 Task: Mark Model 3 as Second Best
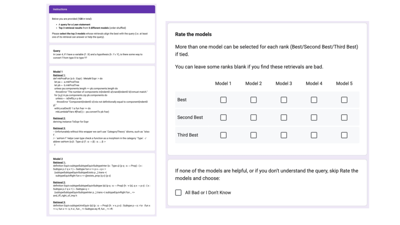pyautogui.click(x=284, y=117)
